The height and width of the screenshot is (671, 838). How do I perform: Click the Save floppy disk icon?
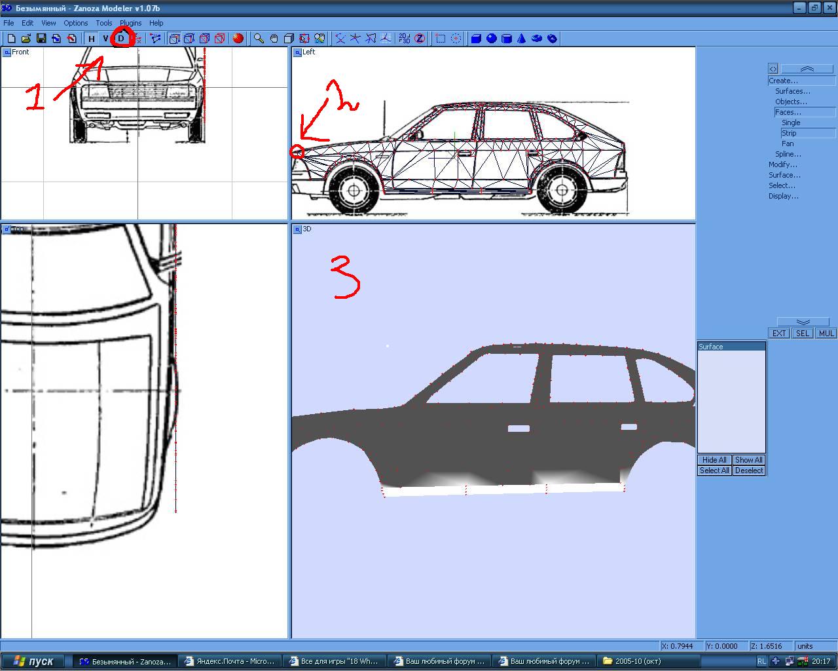[41, 39]
